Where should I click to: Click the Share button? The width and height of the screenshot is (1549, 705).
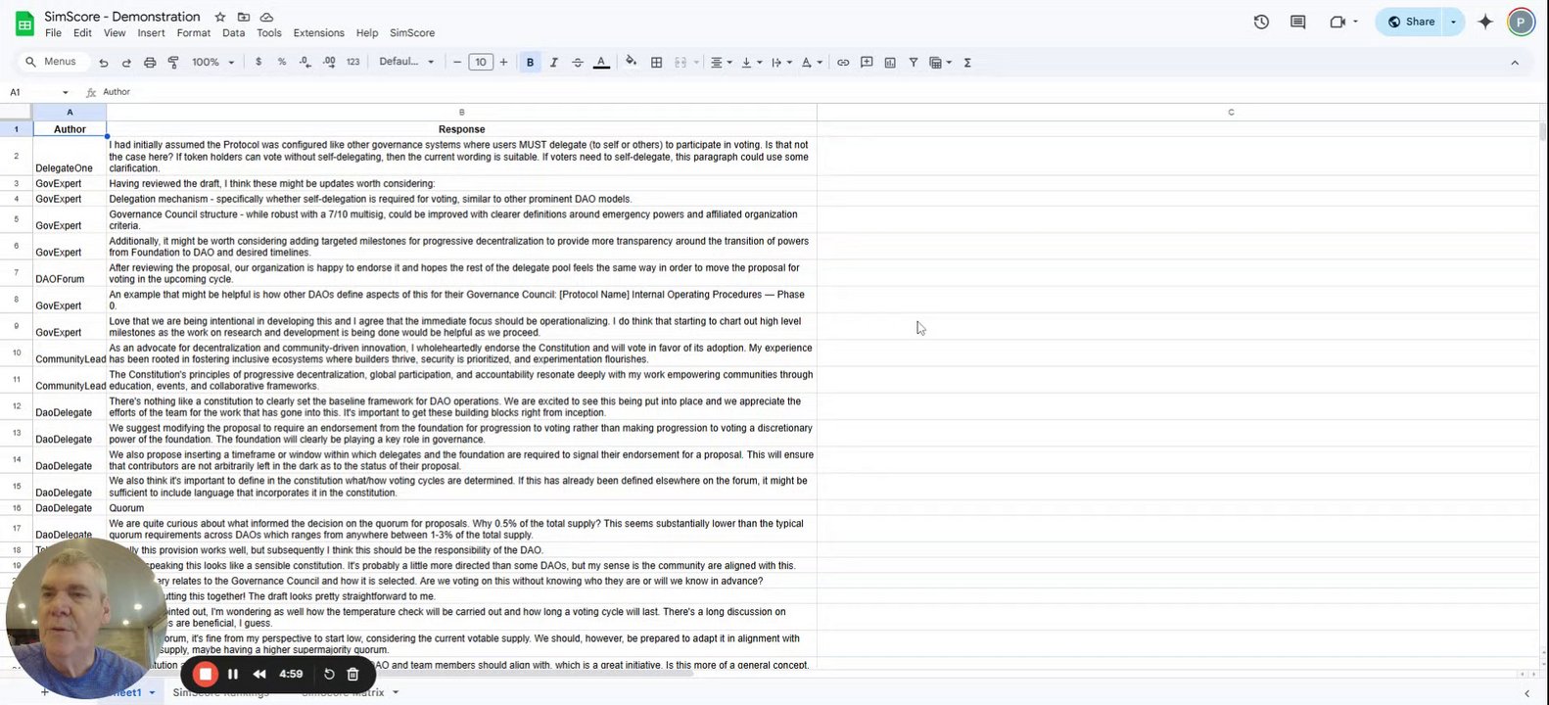1411,22
